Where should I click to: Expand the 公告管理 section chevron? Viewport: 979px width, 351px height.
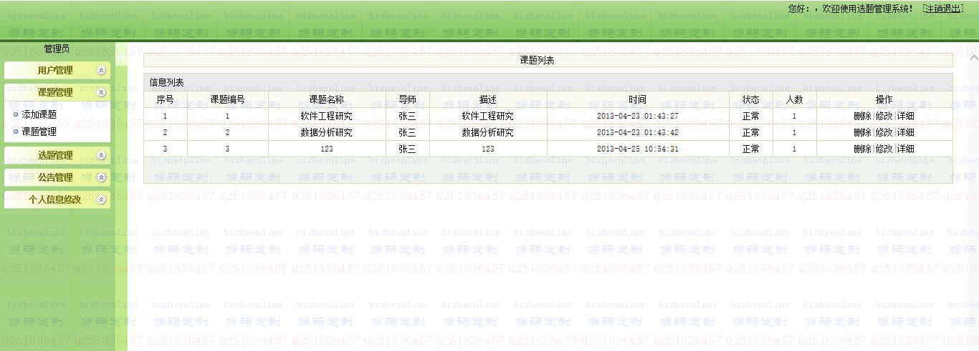[x=102, y=177]
